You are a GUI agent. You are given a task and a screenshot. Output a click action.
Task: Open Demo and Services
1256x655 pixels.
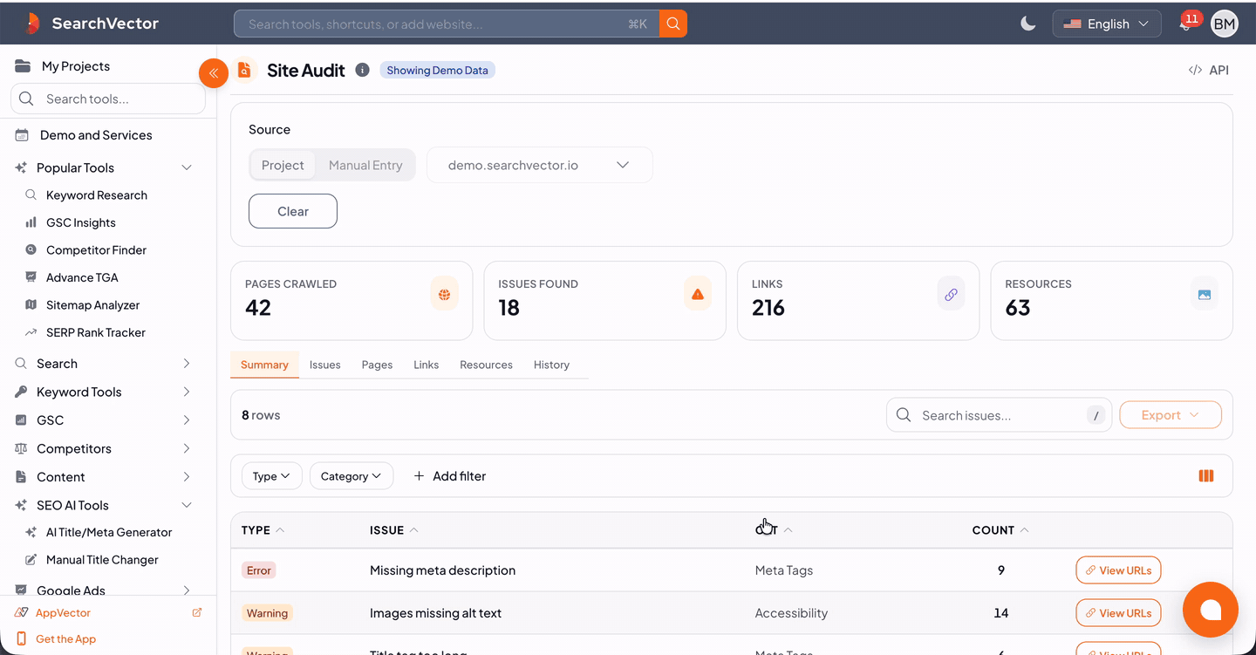click(96, 135)
